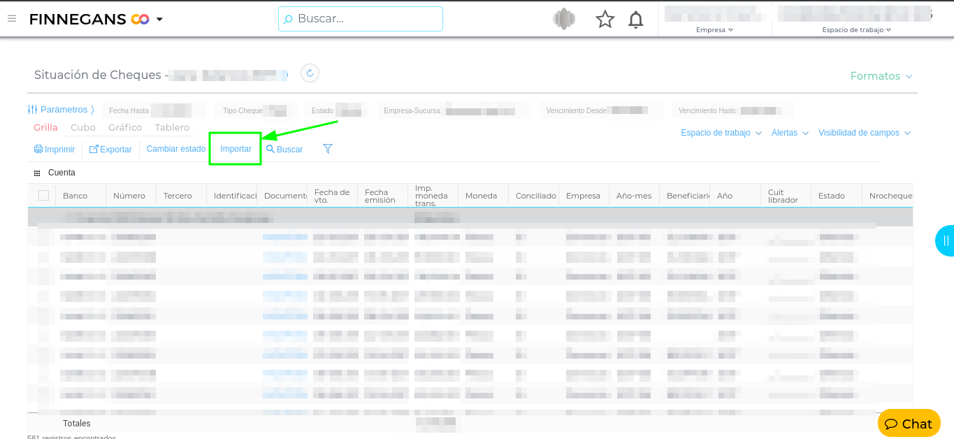Select the Tipo Cheque parameter
Viewport: 954px width, 439px height.
[x=256, y=110]
